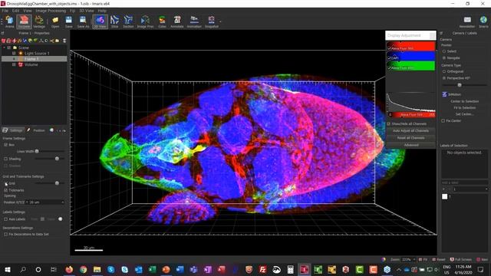This screenshot has width=491, height=276.
Task: Open the View menu
Action: coord(28,11)
